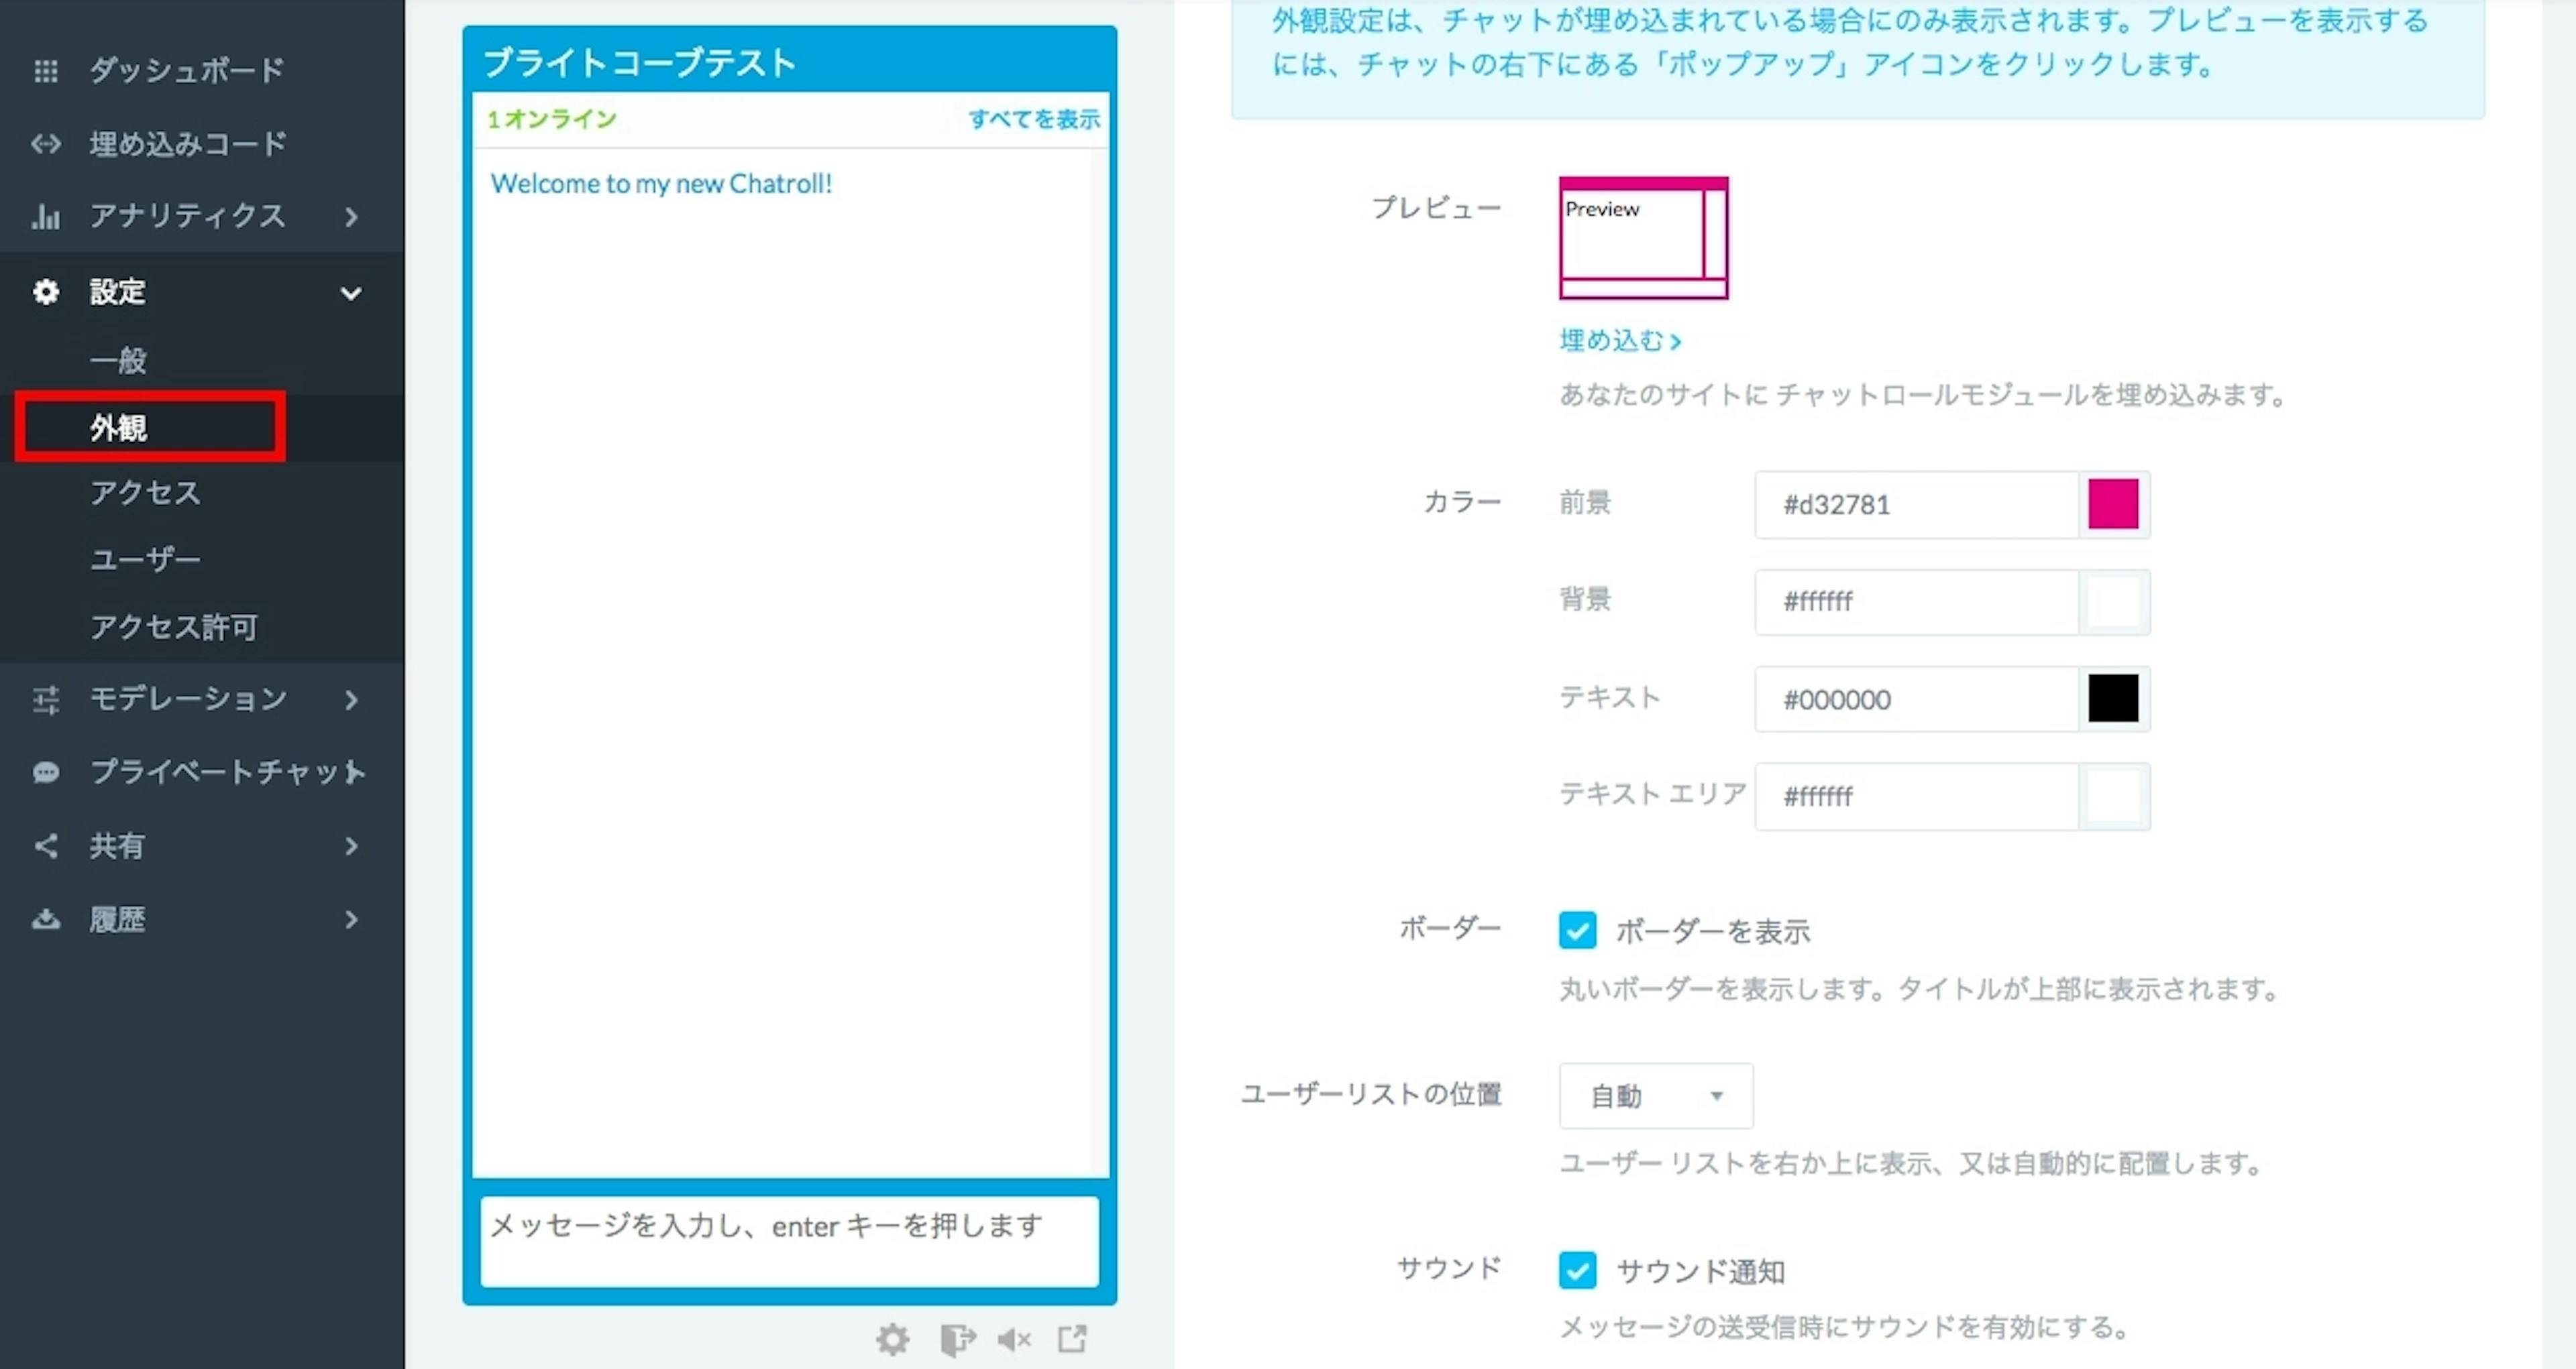2576x1369 pixels.
Task: Open the ユーザーリストの位置 自動 dropdown
Action: (1655, 1096)
